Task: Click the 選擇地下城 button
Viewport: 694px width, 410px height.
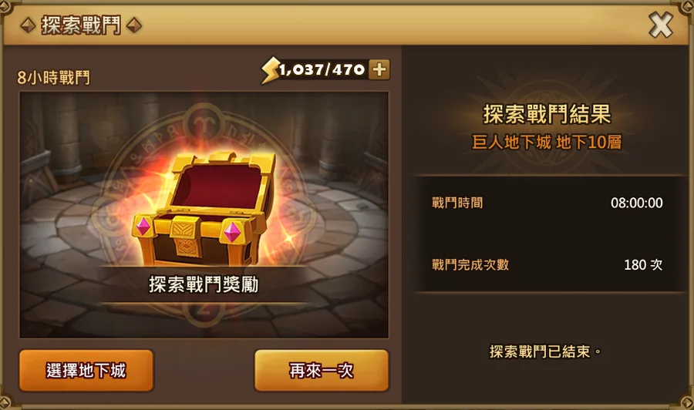Action: 86,371
